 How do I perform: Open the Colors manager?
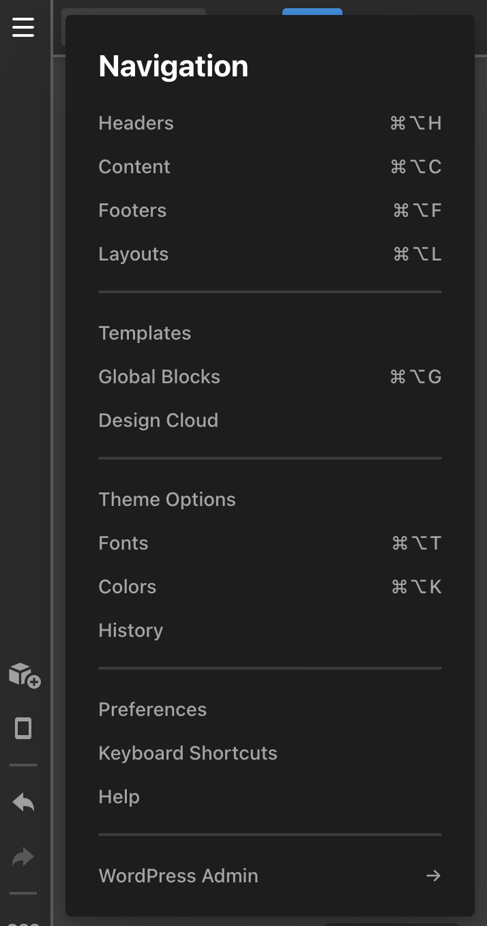270,587
